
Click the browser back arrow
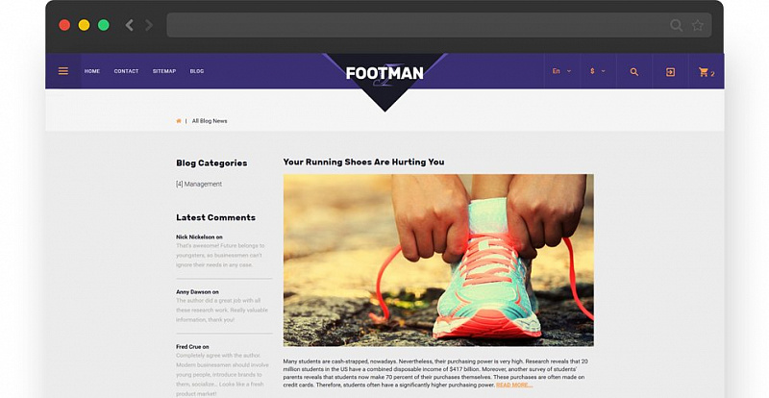[x=130, y=25]
